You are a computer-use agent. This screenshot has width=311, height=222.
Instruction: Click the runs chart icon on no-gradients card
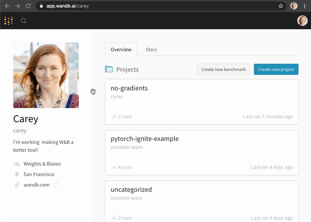coord(113,117)
